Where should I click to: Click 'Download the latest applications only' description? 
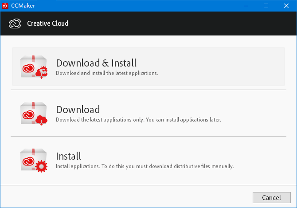tap(138, 120)
